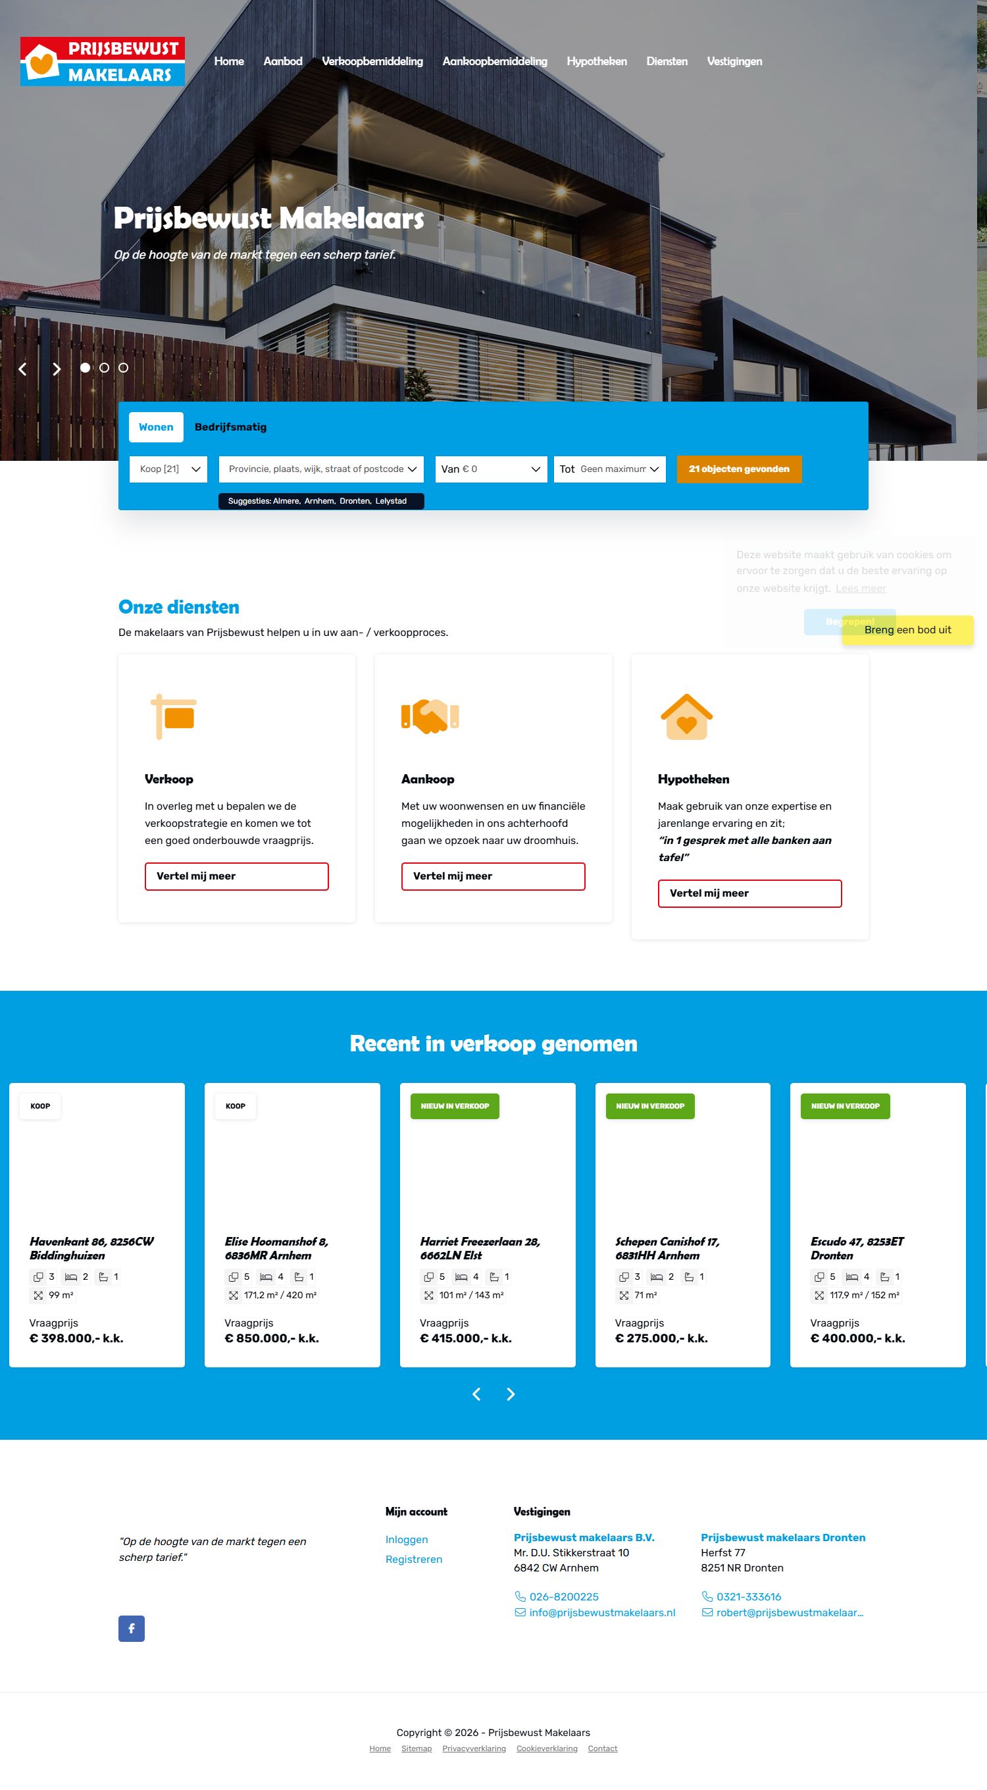Open the Aanbod menu item
The image size is (987, 1790).
283,61
